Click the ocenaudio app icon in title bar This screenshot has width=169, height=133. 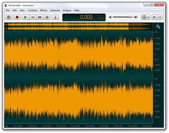click(6, 5)
